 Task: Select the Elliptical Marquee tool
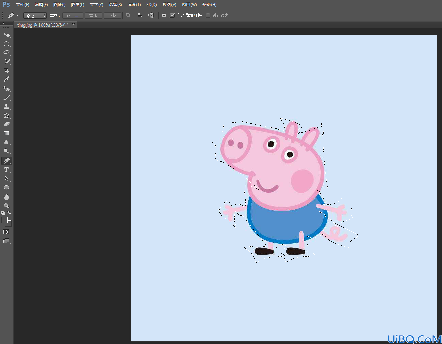click(x=6, y=44)
